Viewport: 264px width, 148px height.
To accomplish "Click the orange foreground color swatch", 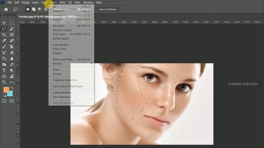I will coord(6,90).
